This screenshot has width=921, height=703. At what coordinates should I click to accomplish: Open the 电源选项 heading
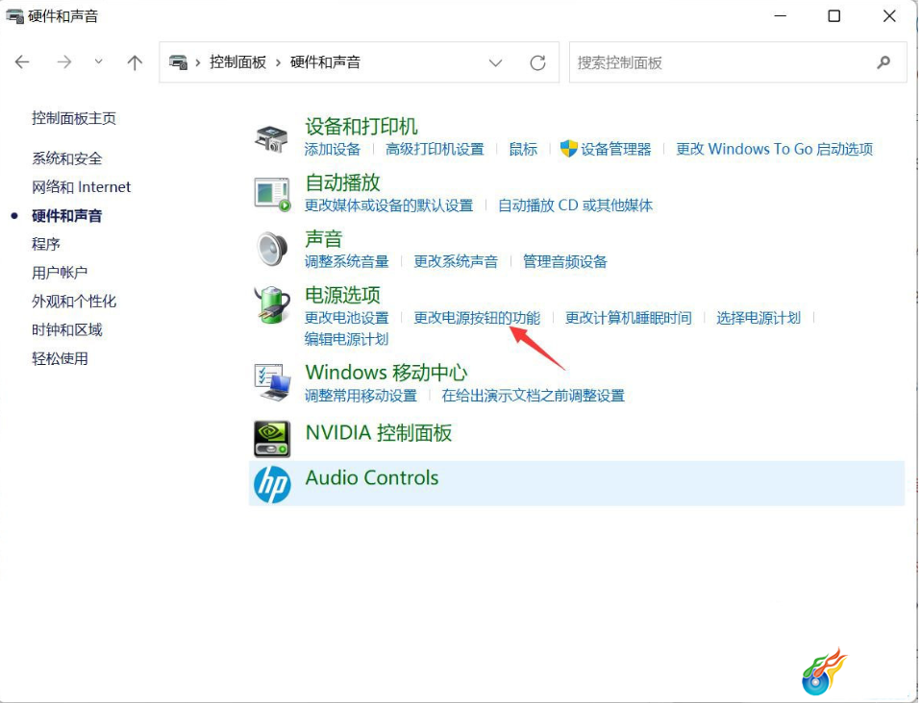click(342, 295)
